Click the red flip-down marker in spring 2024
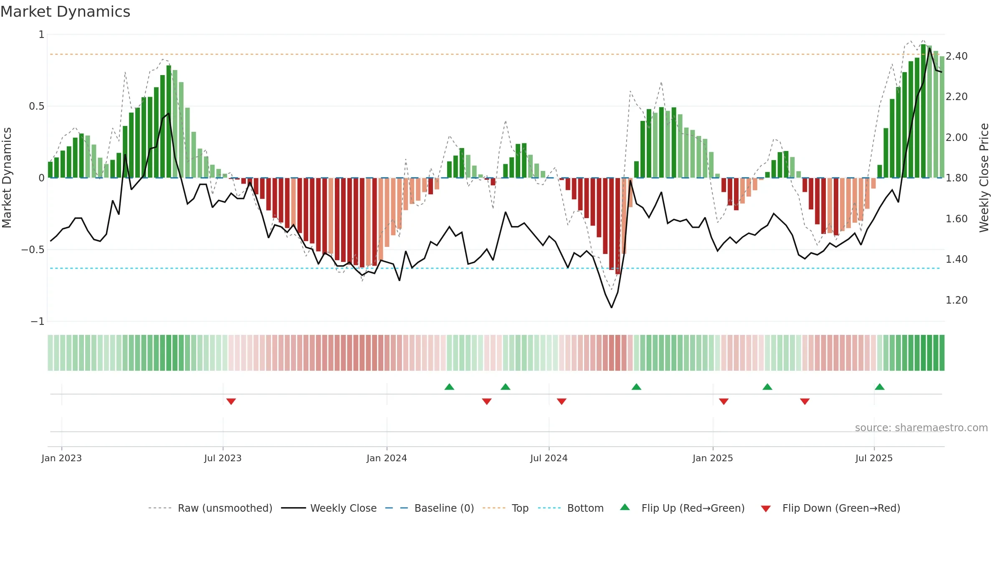This screenshot has width=1002, height=563. click(x=487, y=401)
